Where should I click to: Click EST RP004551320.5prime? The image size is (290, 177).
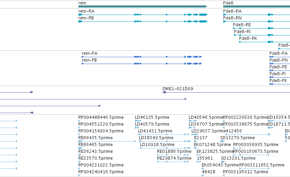click(x=101, y=124)
